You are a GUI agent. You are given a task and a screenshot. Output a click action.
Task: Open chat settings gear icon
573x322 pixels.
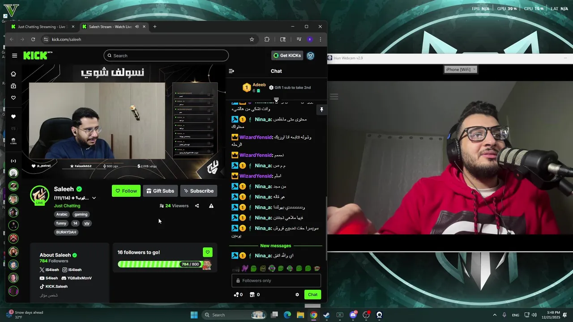click(297, 295)
